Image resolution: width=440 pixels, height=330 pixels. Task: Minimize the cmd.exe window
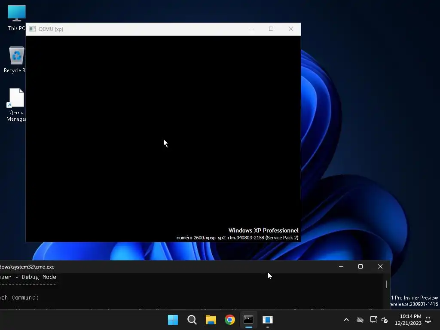(341, 266)
